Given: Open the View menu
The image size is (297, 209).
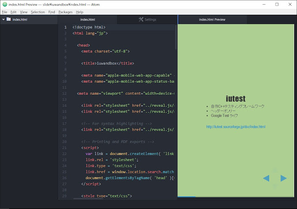Looking at the screenshot, I should pyautogui.click(x=24, y=12).
